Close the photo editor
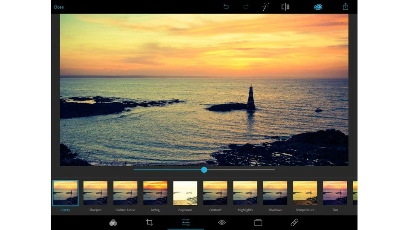This screenshot has width=409, height=230. click(59, 7)
